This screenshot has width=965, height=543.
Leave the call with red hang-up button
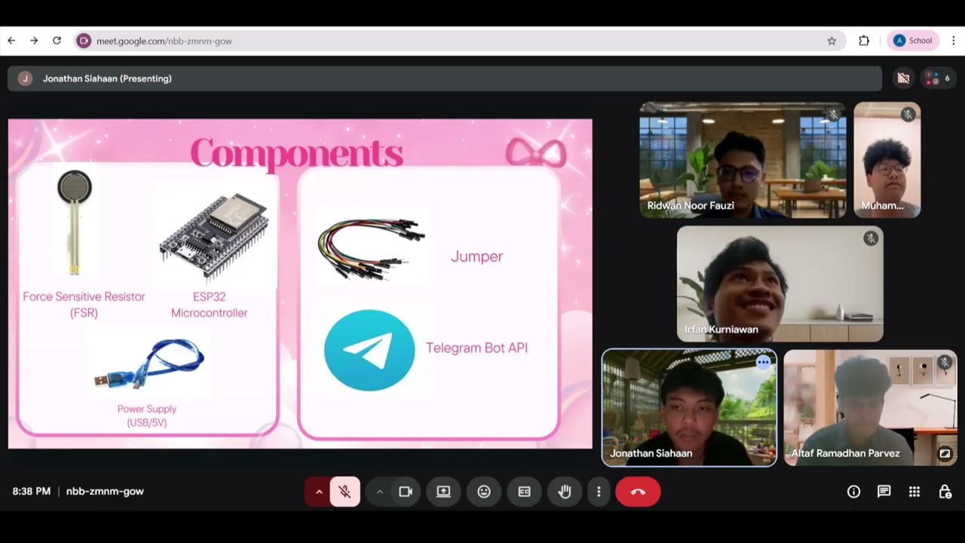pyautogui.click(x=638, y=492)
